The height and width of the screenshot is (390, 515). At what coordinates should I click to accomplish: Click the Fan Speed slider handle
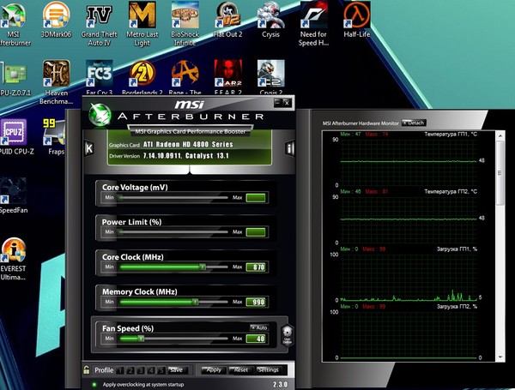pyautogui.click(x=142, y=339)
